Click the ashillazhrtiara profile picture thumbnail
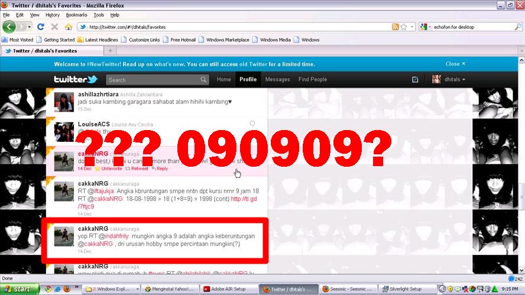Viewport: 525px width, 295px height. click(64, 102)
